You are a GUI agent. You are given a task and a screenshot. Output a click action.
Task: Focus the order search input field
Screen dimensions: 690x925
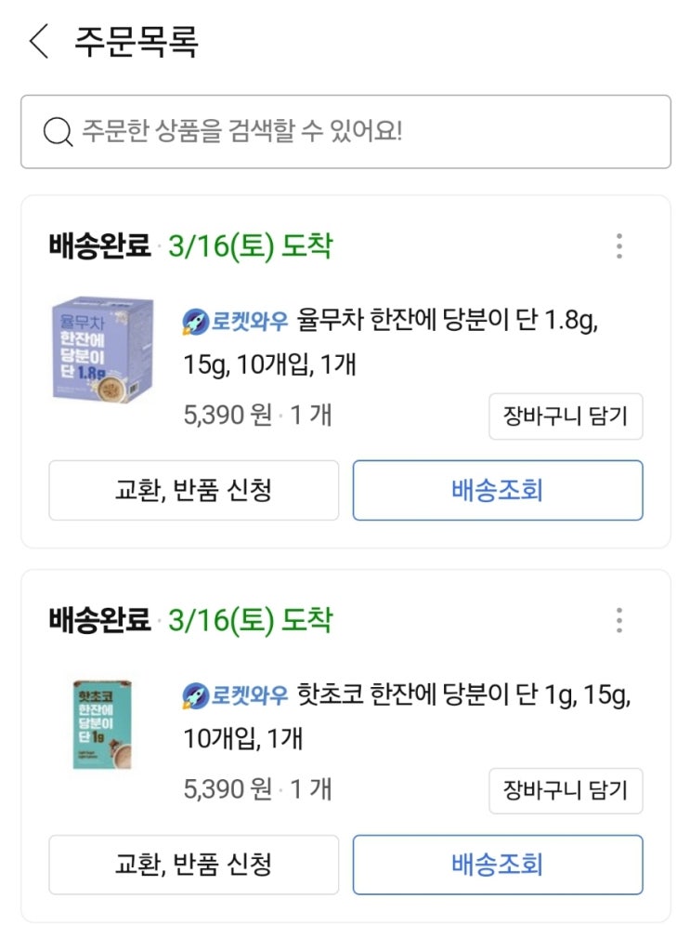click(345, 132)
